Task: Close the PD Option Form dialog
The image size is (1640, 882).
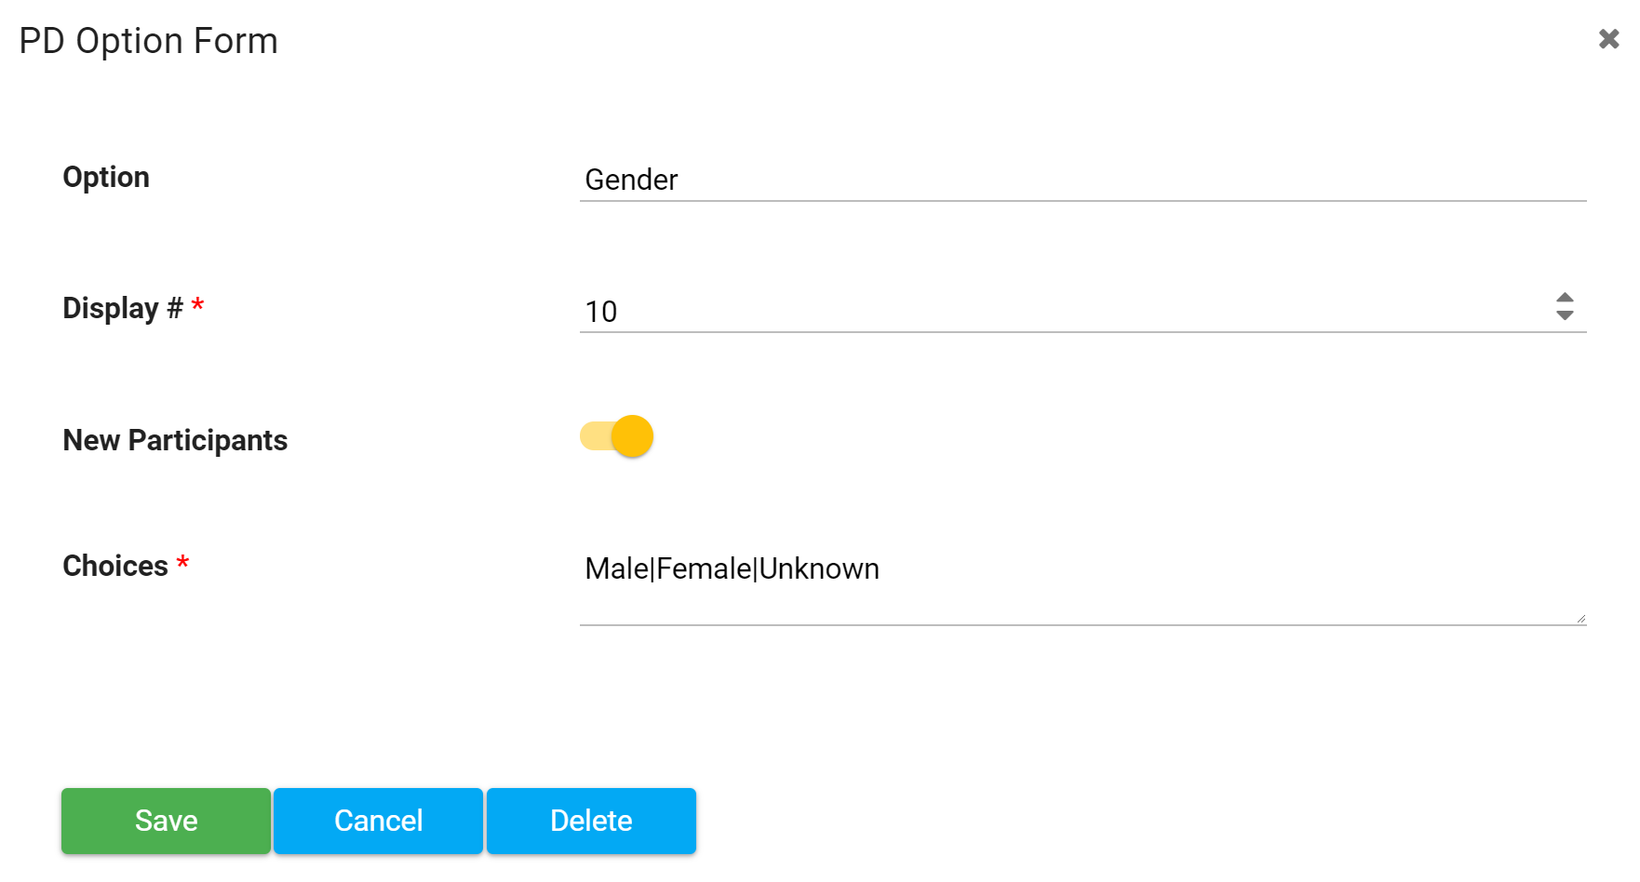Action: [1608, 39]
